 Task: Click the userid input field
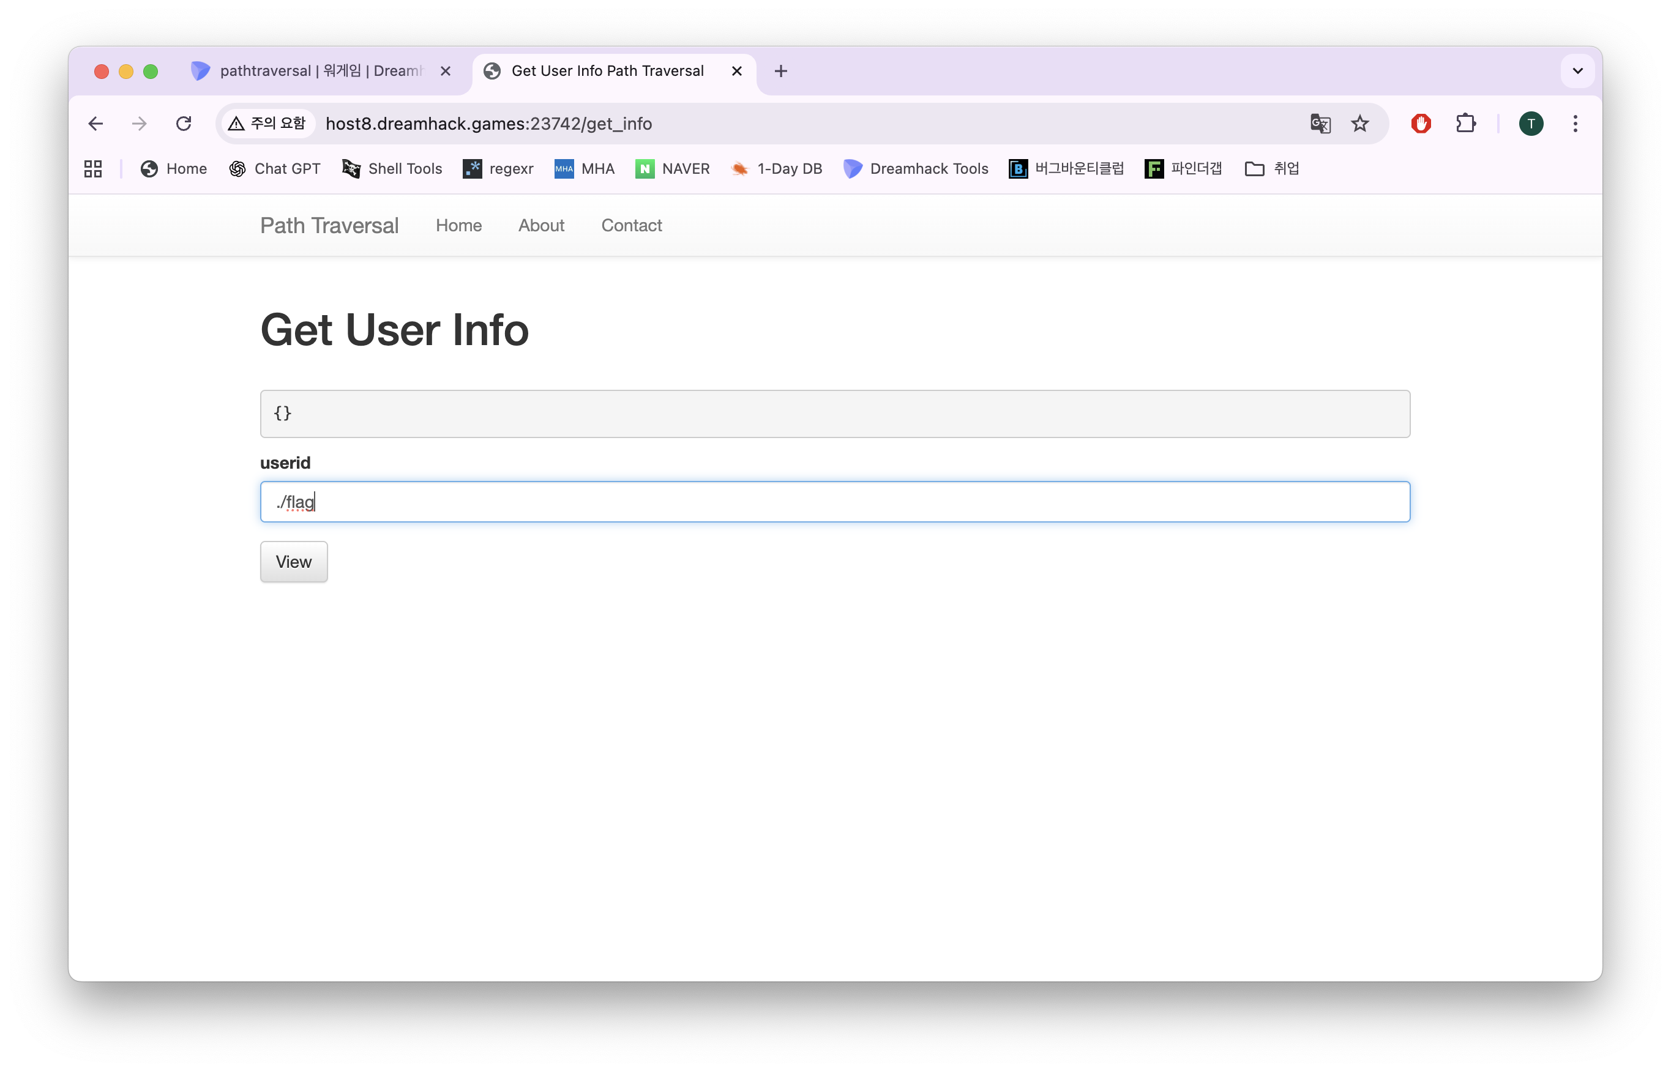(x=834, y=502)
